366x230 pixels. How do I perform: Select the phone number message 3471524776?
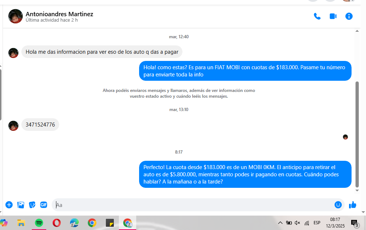(x=40, y=124)
